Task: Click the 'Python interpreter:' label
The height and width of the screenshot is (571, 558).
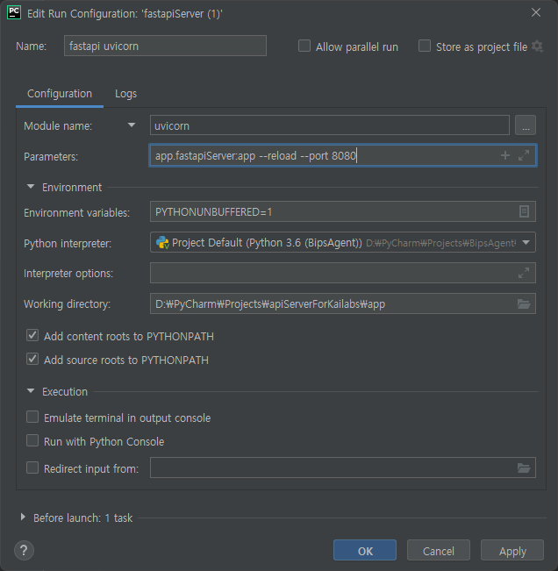Action: 68,243
